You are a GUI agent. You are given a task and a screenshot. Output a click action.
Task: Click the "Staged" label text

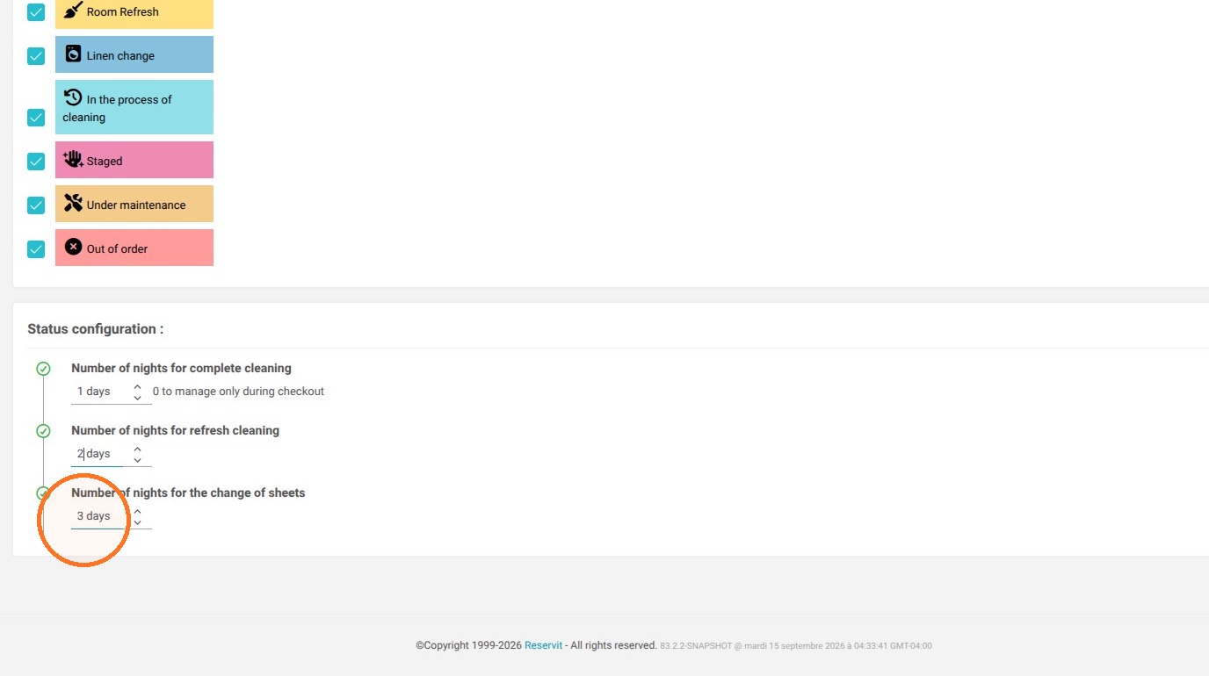[105, 162]
